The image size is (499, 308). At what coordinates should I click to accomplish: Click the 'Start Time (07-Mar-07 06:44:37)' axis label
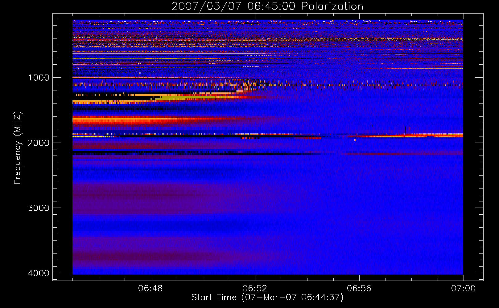click(267, 298)
